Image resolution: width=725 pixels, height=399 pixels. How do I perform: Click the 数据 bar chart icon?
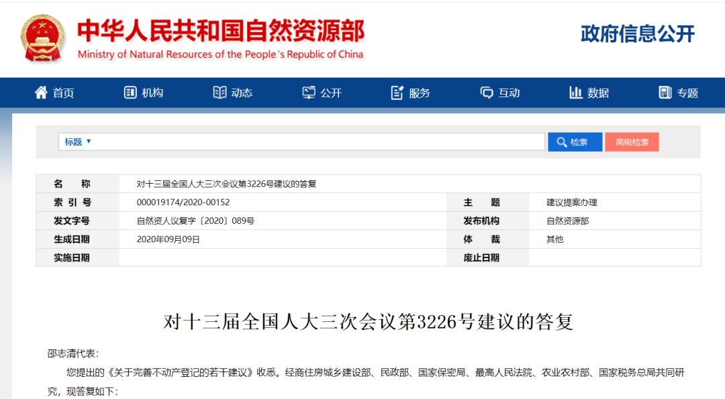pos(575,93)
